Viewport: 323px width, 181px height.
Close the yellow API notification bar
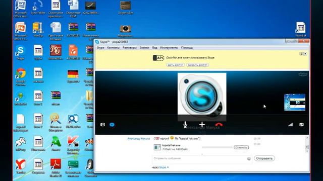(305, 54)
